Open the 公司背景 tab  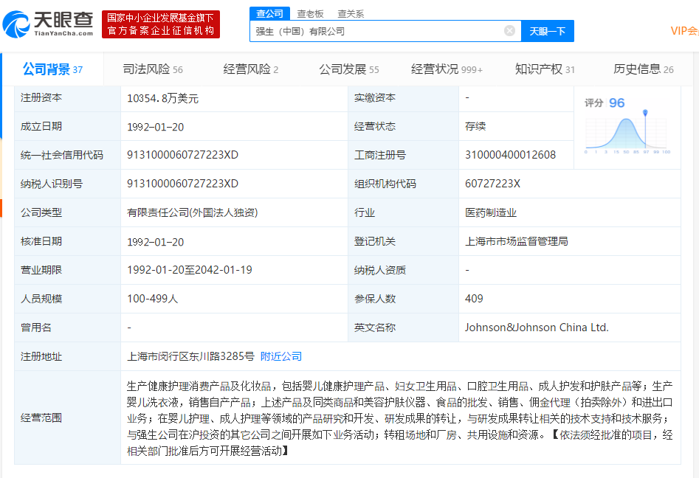point(52,69)
